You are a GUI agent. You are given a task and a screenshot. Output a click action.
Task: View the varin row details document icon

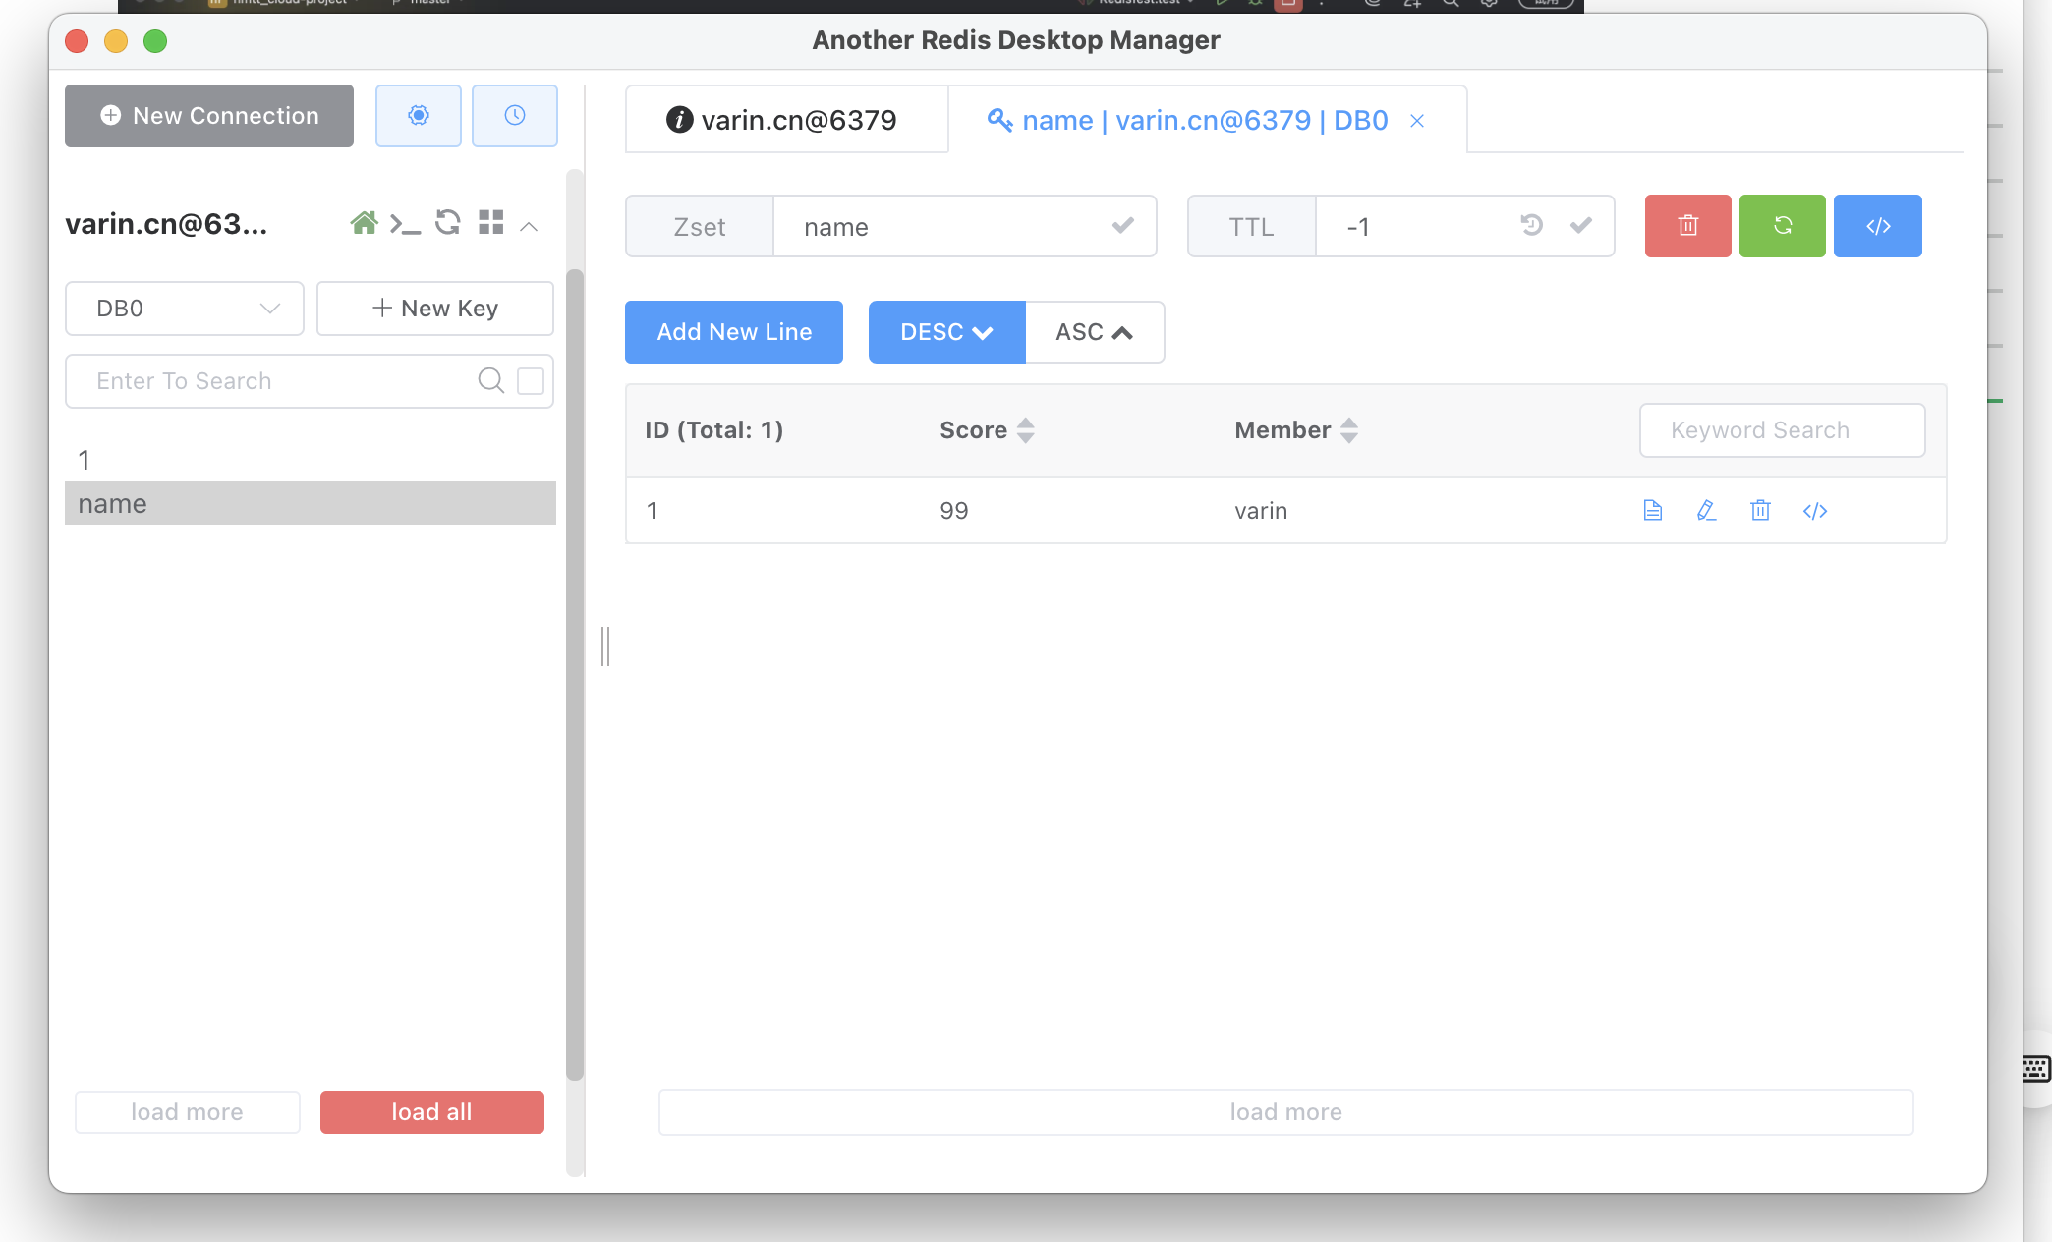pyautogui.click(x=1653, y=510)
